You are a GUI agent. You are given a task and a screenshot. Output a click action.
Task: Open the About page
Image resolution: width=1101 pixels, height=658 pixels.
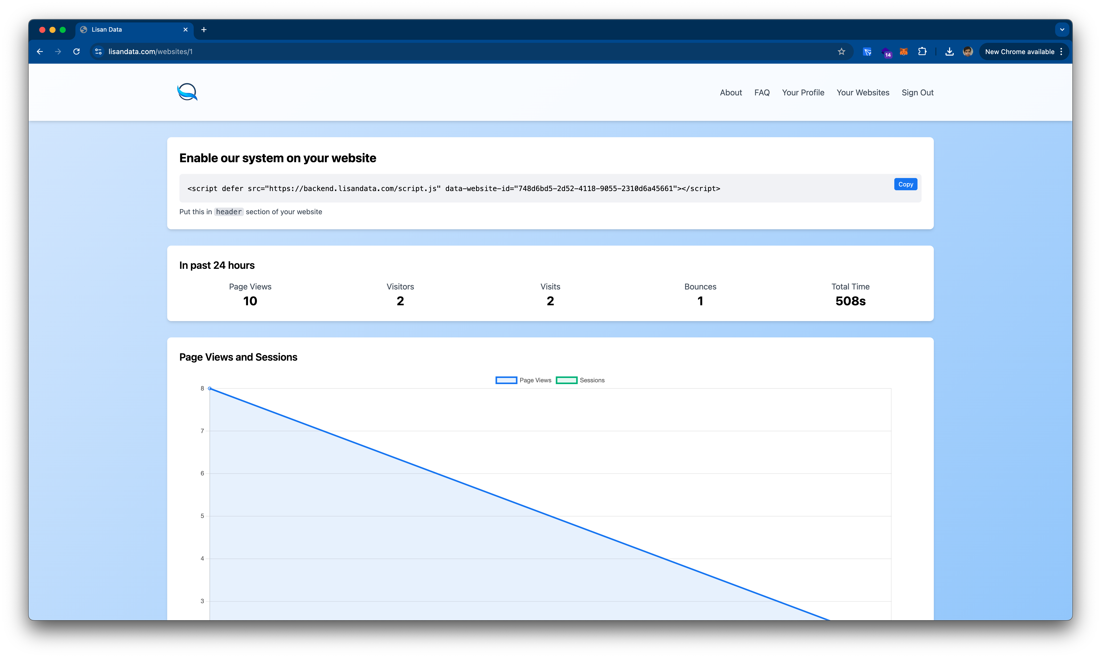pos(731,93)
